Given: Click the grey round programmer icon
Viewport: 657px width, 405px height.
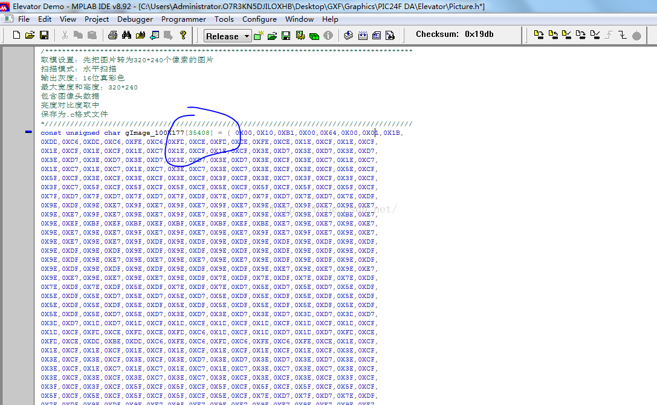Looking at the screenshot, I should tap(637, 36).
